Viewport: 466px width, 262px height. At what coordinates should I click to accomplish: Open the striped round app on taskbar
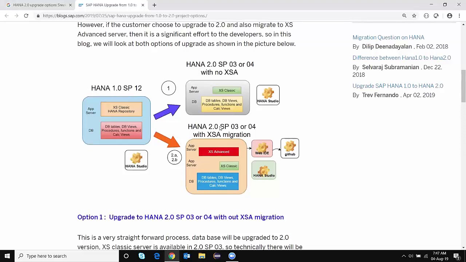(x=217, y=256)
